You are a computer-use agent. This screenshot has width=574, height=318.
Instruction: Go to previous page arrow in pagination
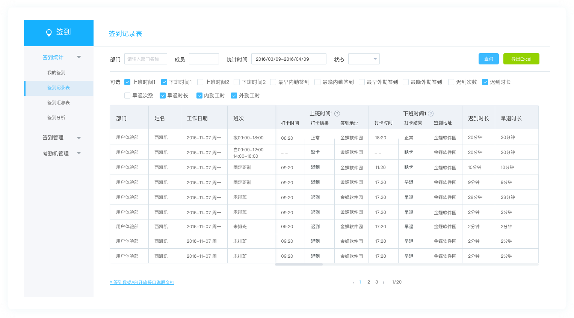click(353, 282)
